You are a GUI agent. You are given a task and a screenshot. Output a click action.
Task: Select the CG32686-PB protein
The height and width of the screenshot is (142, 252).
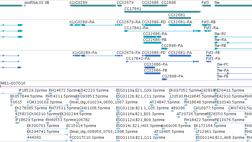pyautogui.click(x=152, y=73)
